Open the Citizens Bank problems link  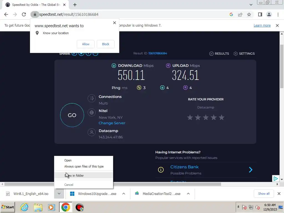coord(184,167)
